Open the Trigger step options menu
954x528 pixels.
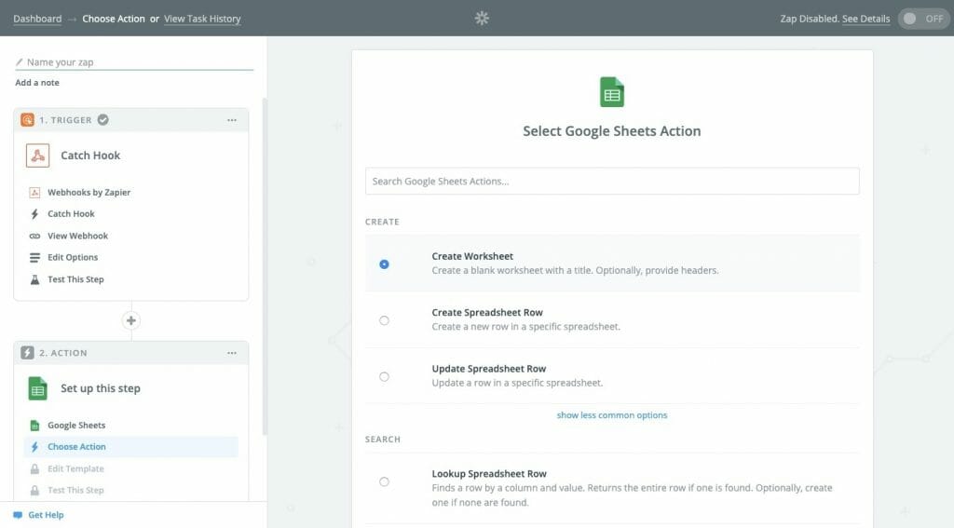click(232, 120)
